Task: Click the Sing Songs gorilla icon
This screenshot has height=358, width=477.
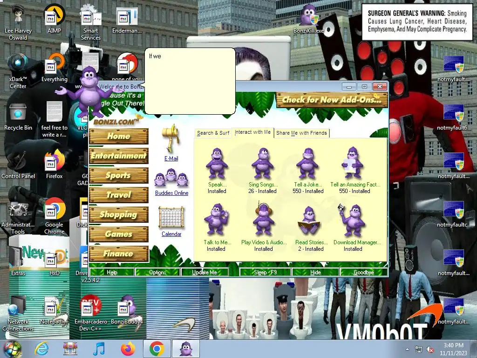Action: [x=263, y=164]
